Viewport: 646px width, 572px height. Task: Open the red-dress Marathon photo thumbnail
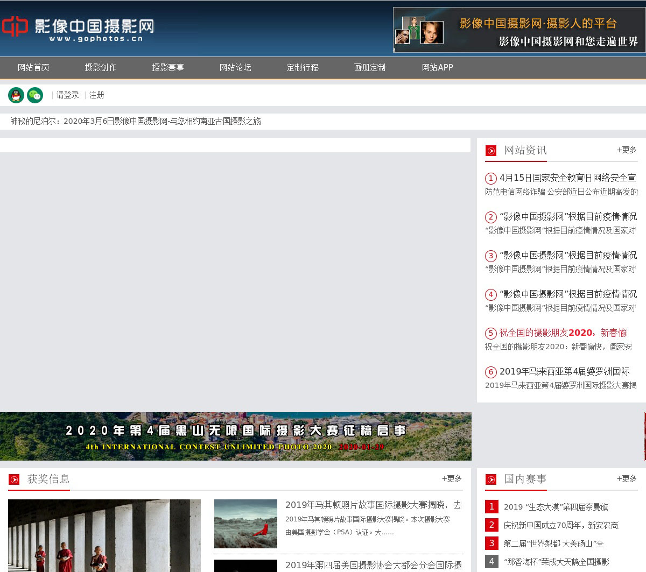(245, 524)
